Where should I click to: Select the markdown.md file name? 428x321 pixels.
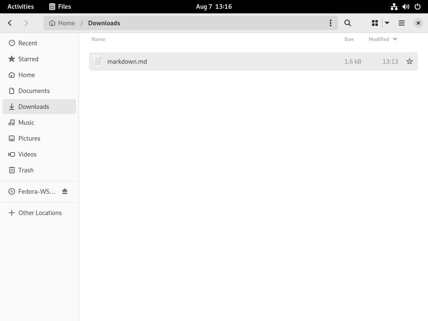(127, 61)
